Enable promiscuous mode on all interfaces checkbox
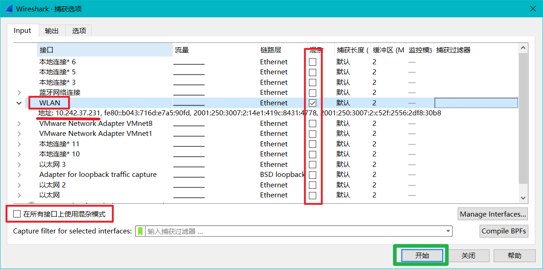This screenshot has height=269, width=543. pos(17,214)
